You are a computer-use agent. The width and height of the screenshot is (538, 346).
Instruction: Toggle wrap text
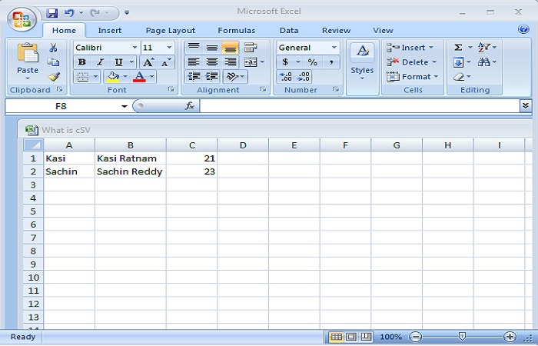pos(251,48)
